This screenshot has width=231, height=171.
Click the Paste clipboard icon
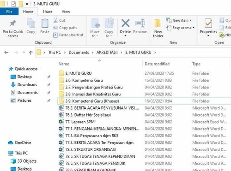[x=45, y=24]
